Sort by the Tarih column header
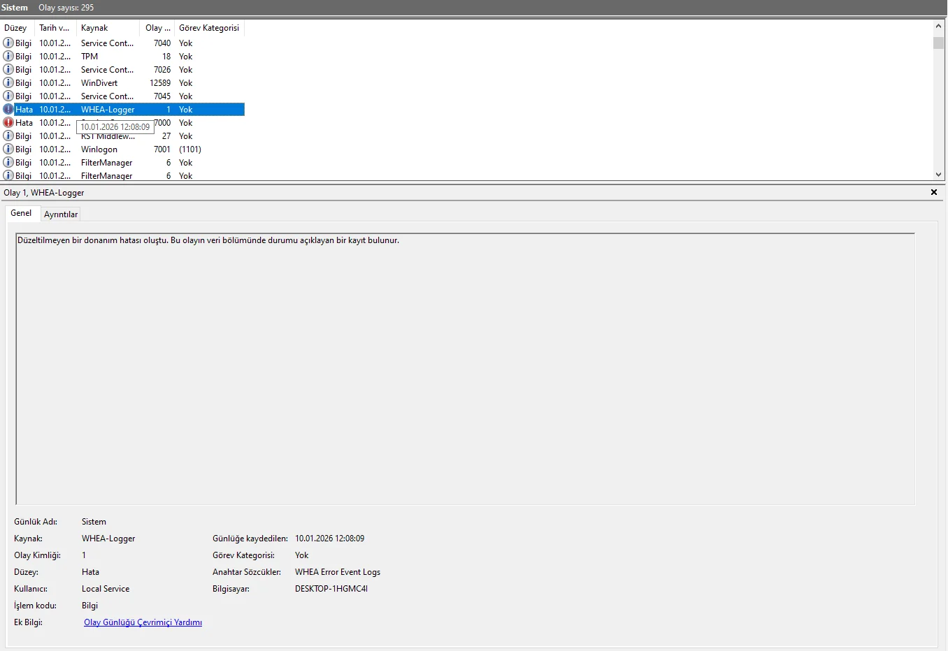Image resolution: width=948 pixels, height=651 pixels. [x=55, y=28]
